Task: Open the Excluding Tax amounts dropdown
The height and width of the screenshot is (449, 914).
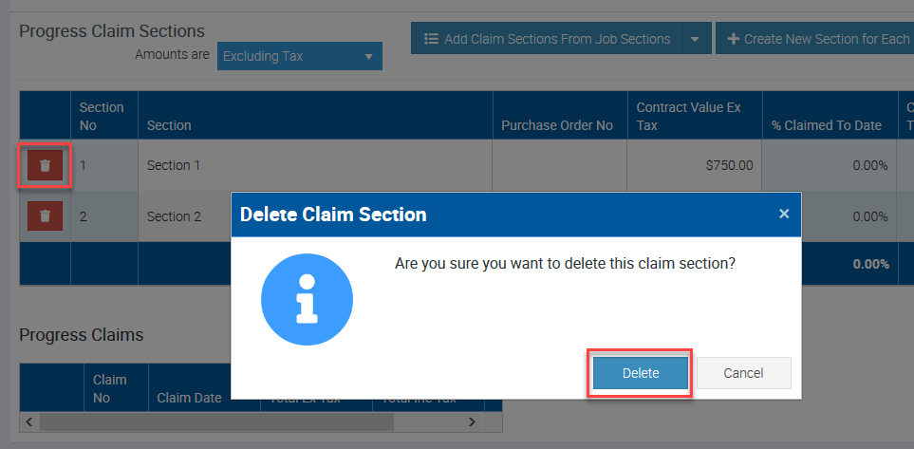Action: [299, 56]
